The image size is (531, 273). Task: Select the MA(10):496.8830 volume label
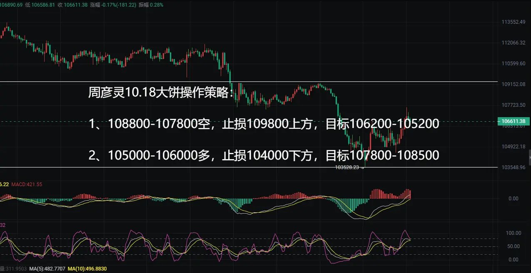(88, 270)
